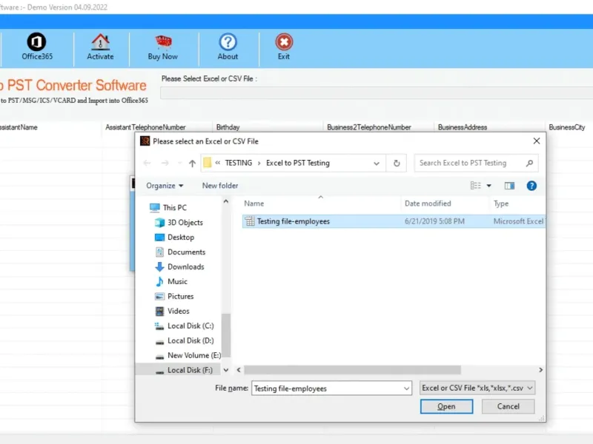Click navigation pane scroll up arrow

(x=226, y=201)
